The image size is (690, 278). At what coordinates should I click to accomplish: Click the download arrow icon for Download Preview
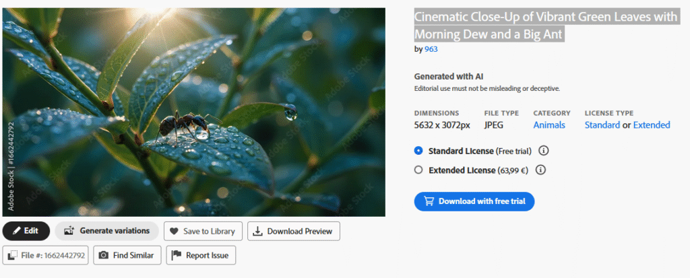coord(258,232)
